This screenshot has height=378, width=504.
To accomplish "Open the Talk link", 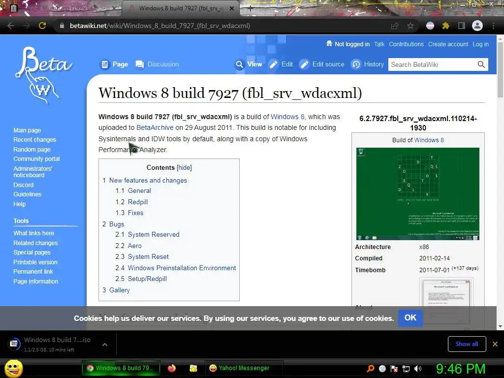I will click(x=379, y=44).
